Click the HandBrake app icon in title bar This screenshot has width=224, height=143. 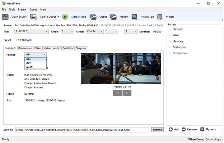click(4, 3)
